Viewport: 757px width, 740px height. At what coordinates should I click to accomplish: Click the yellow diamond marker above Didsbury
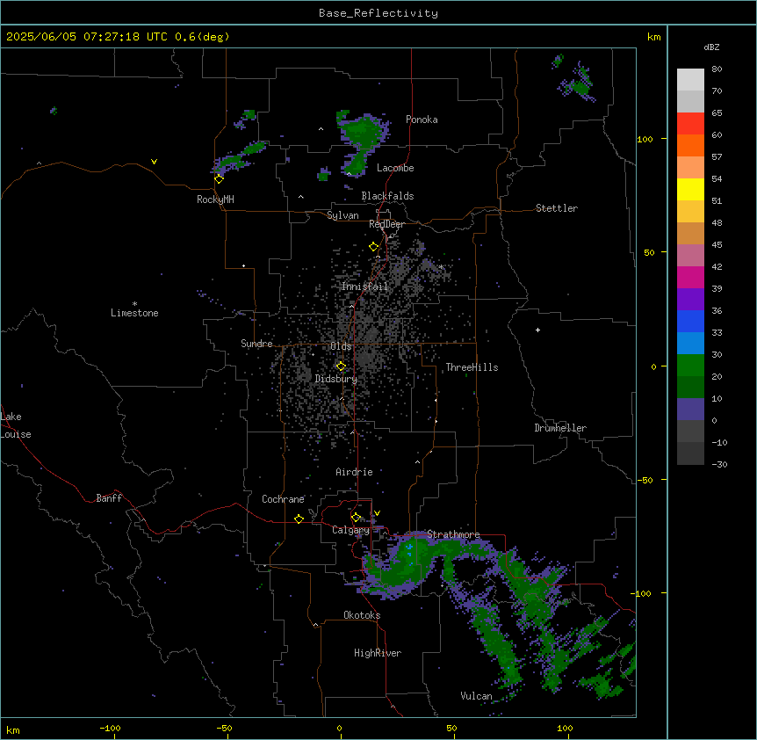tap(341, 366)
